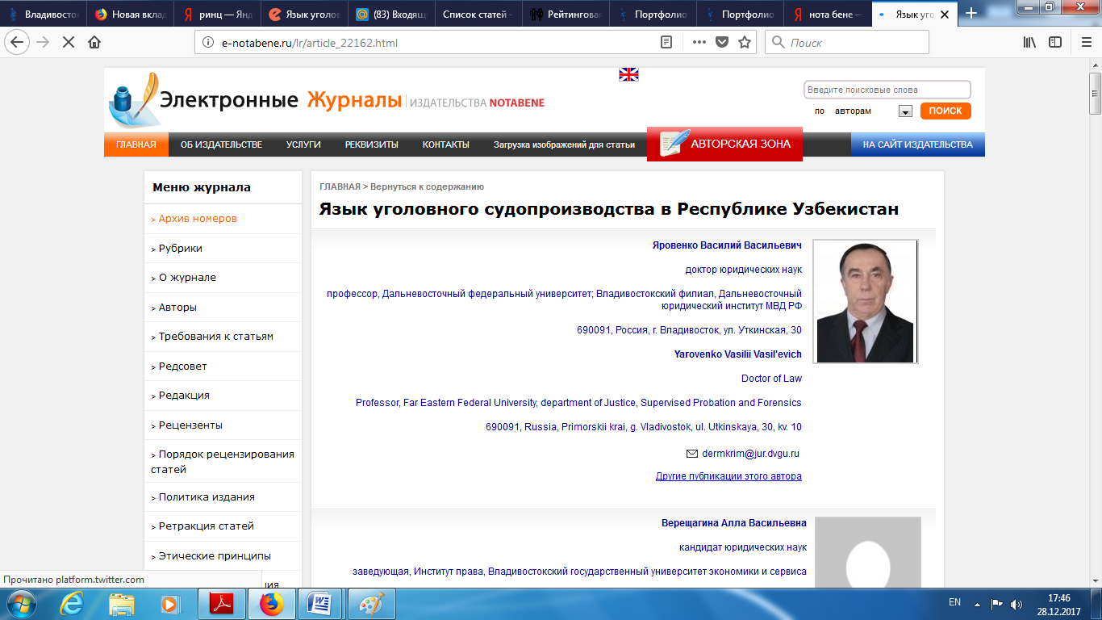Open Adobe Acrobat from the taskbar

(221, 603)
